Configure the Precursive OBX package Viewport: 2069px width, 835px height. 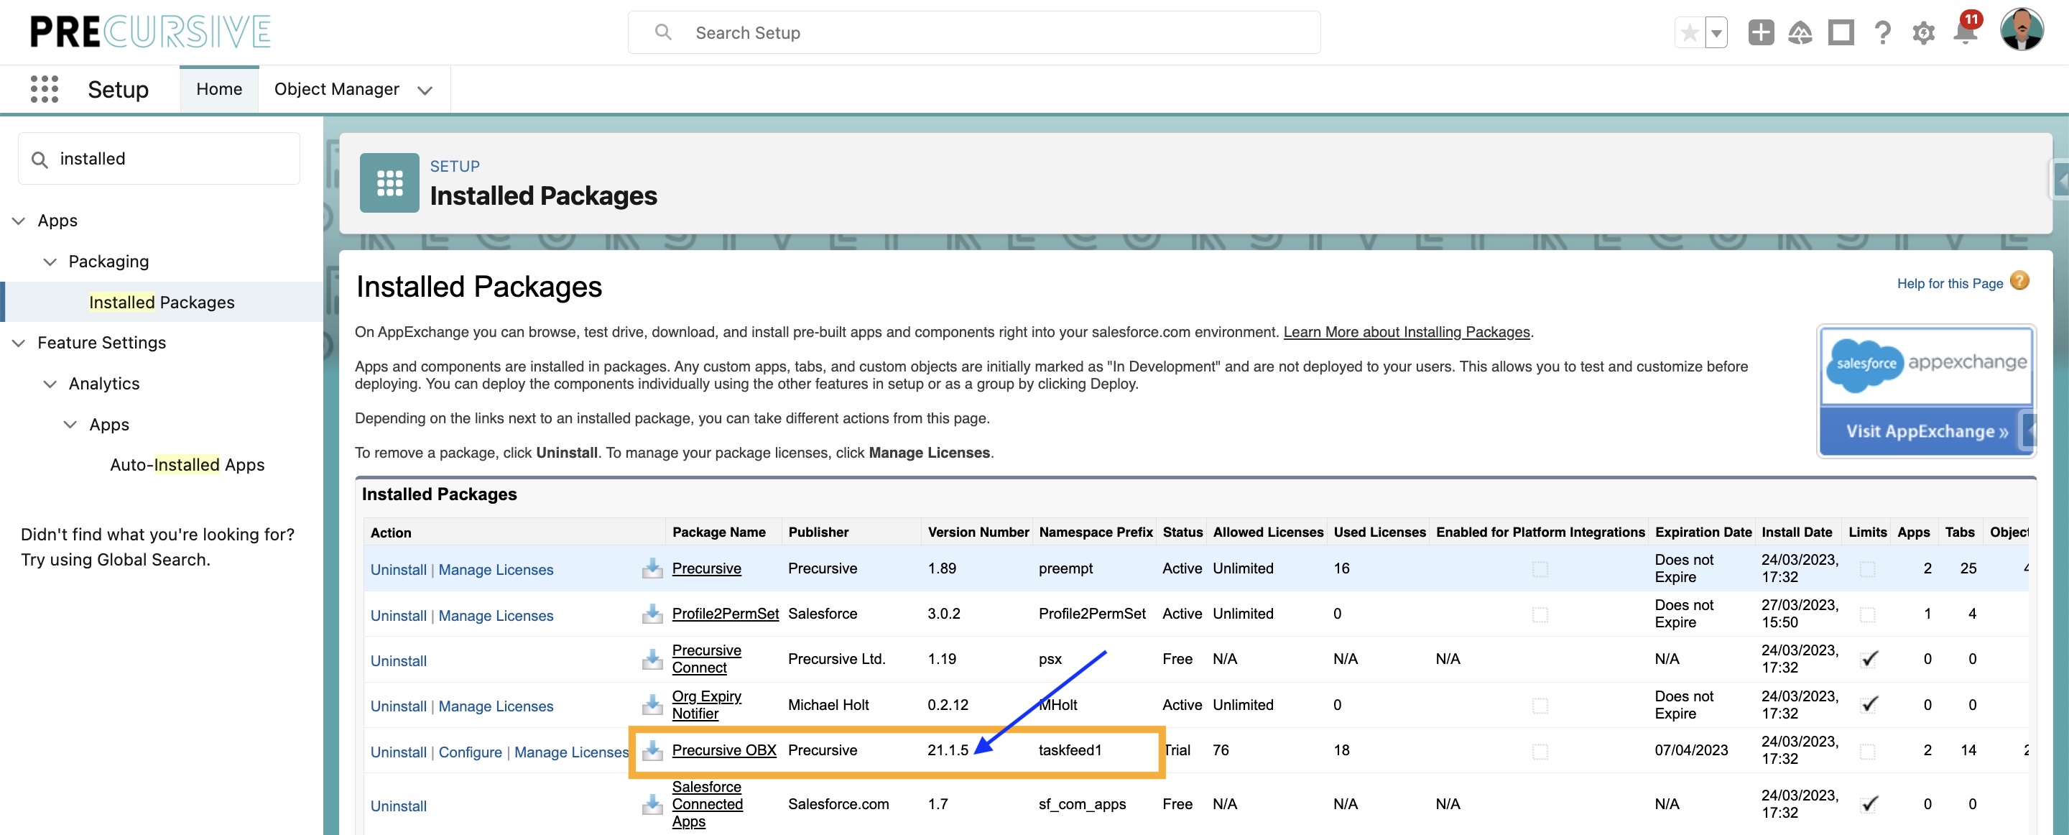coord(470,752)
